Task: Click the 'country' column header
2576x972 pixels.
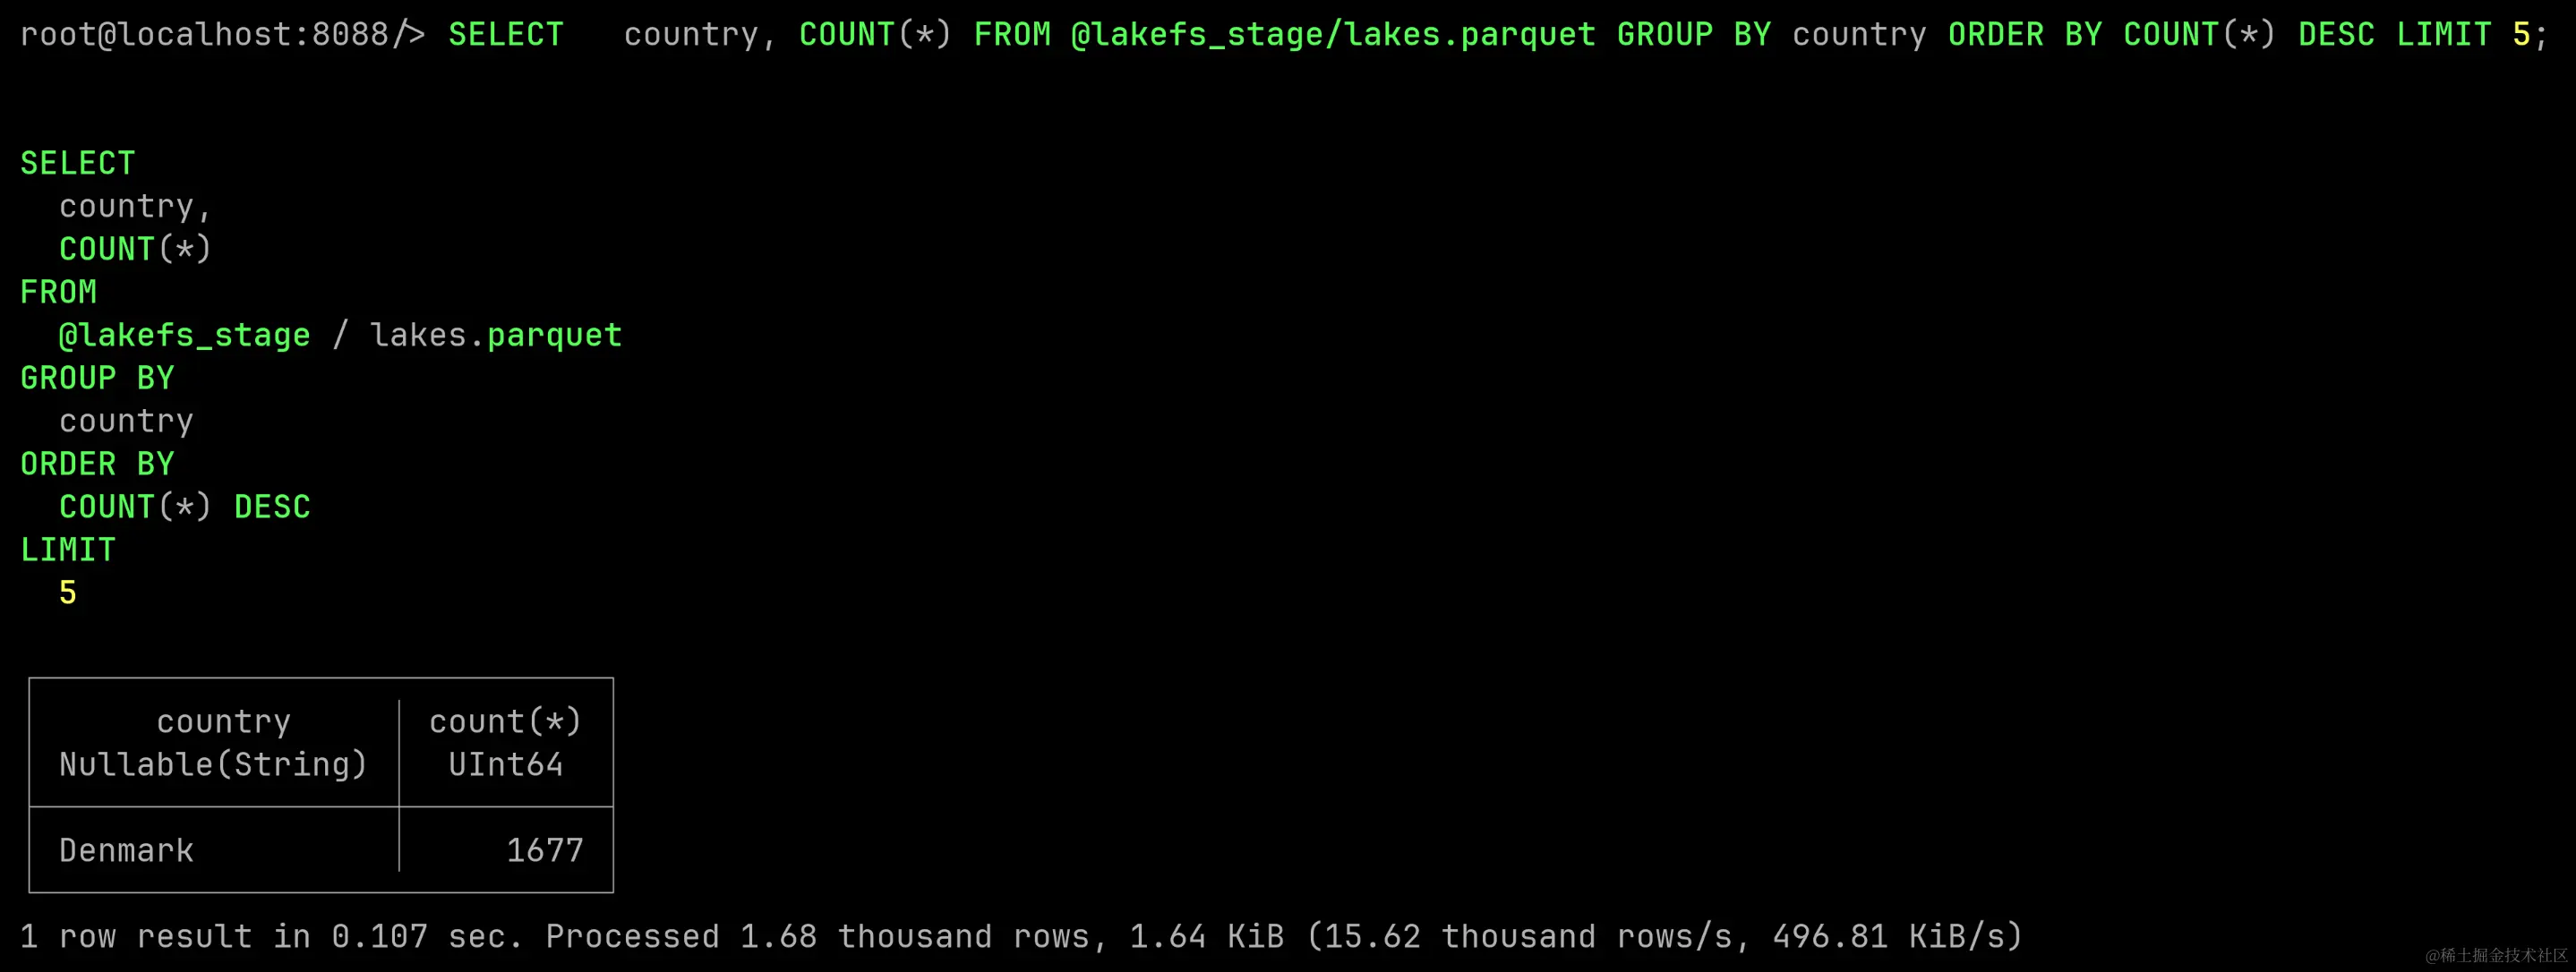Action: click(x=224, y=722)
